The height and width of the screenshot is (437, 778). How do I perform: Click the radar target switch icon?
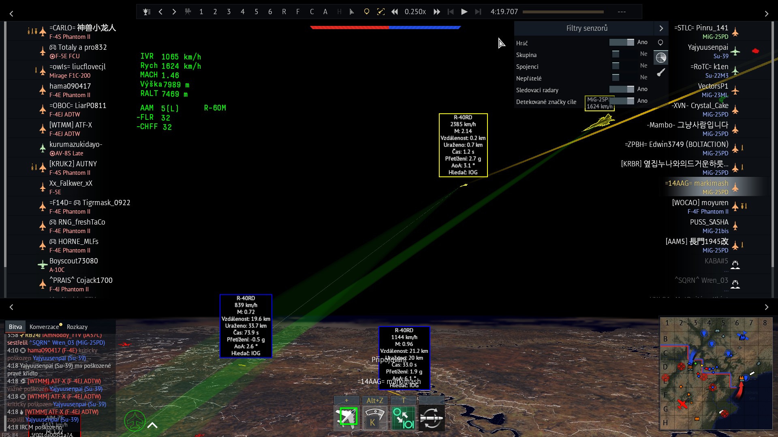[403, 418]
